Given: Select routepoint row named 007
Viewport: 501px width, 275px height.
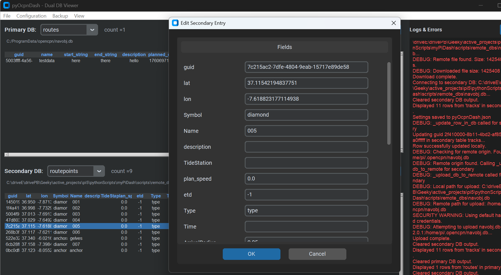Looking at the screenshot, I should [87, 244].
